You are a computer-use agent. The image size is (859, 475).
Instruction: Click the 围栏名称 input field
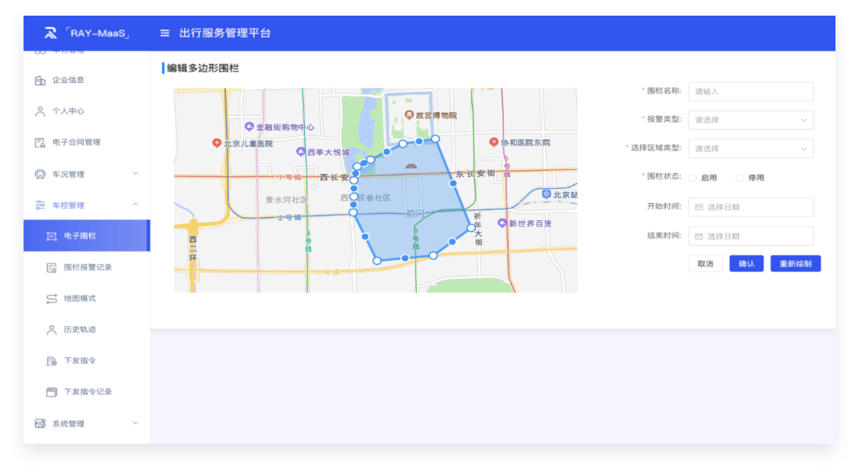(750, 92)
